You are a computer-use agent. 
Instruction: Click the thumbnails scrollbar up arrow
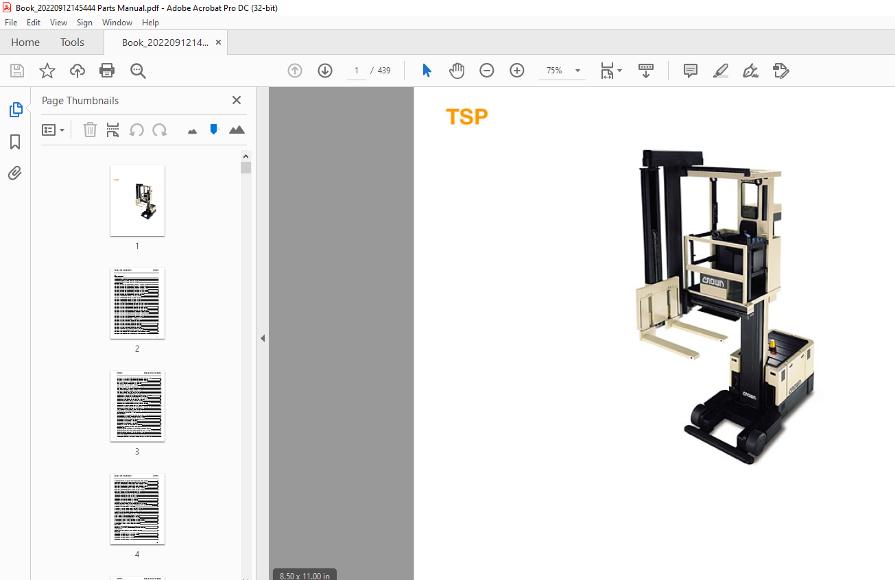point(246,156)
